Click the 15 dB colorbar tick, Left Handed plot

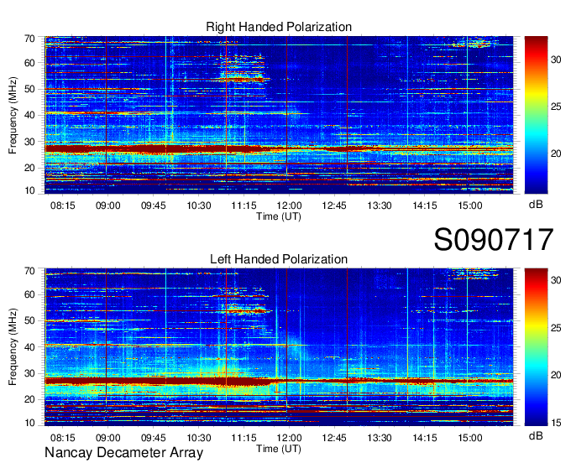(556, 423)
